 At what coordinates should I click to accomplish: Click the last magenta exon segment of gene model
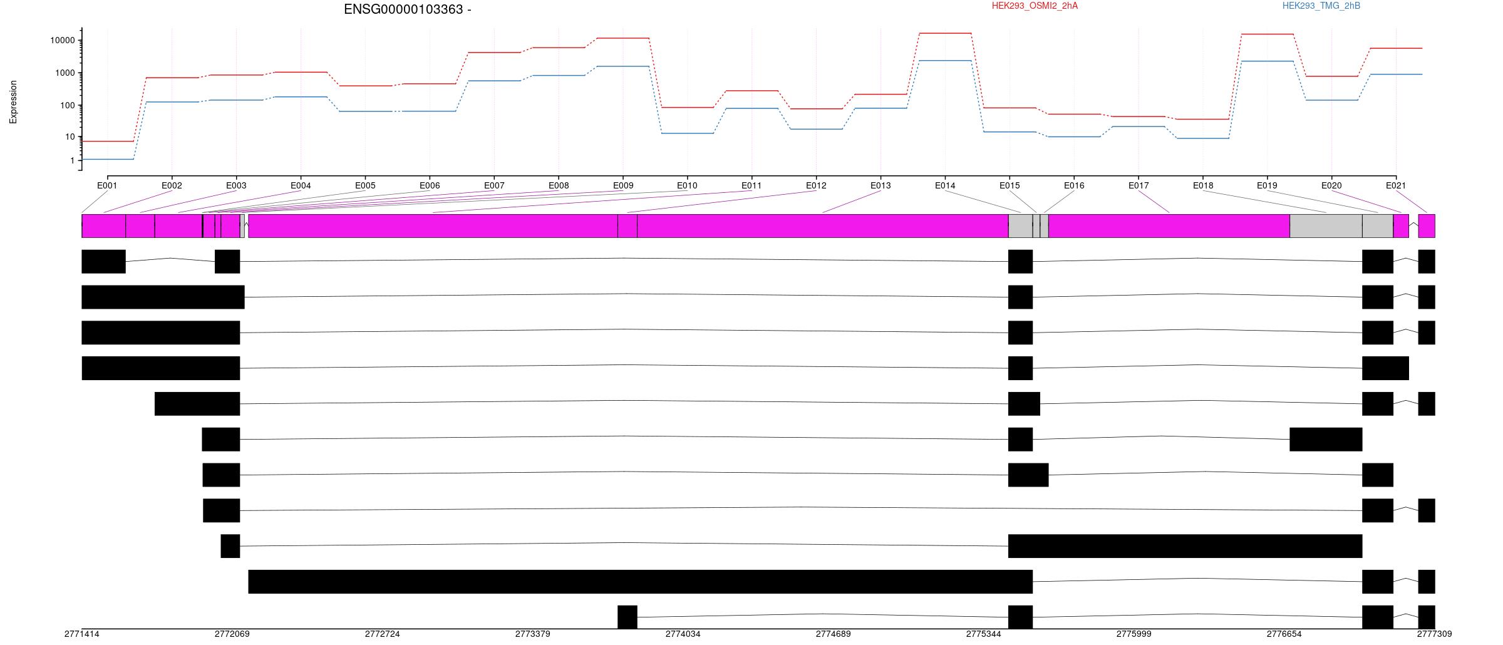click(1427, 226)
